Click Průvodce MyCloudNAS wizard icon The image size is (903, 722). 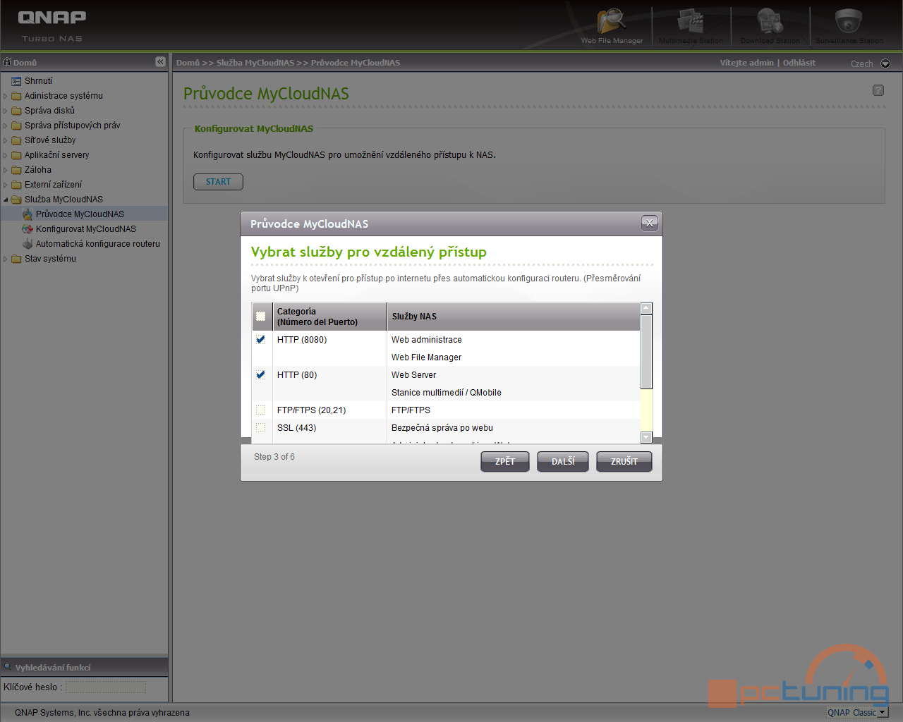tap(28, 214)
